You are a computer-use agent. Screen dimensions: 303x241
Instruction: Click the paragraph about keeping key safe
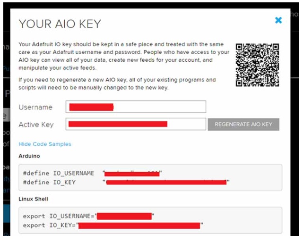pyautogui.click(x=124, y=56)
